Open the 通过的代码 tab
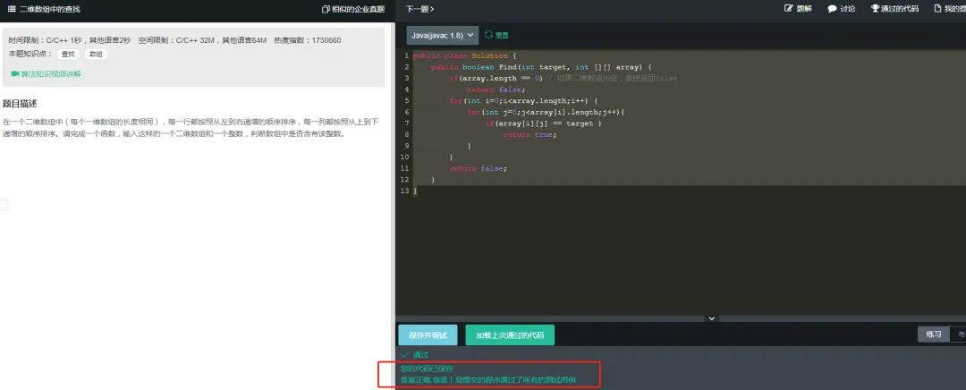This screenshot has width=966, height=390. coord(900,9)
